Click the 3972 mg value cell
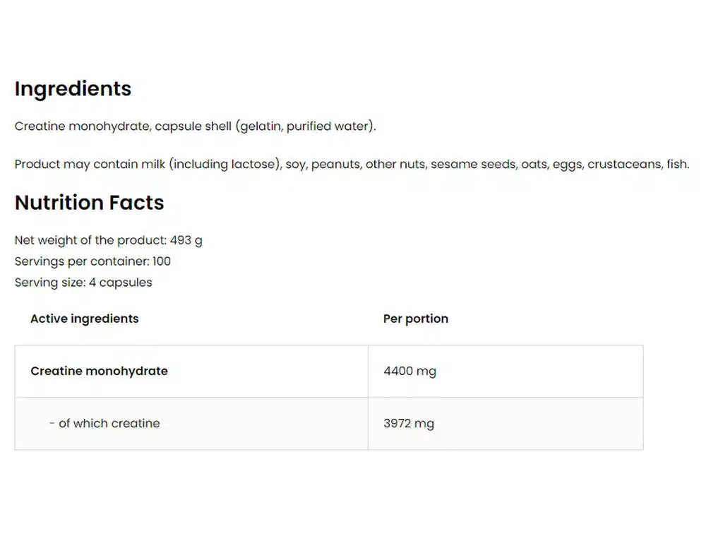Screen dimensions: 706x534 click(x=505, y=424)
